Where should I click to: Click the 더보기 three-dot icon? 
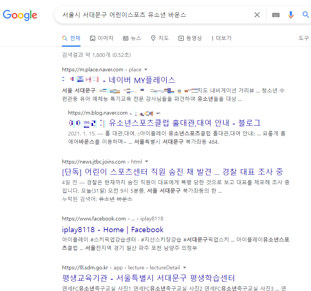click(213, 38)
